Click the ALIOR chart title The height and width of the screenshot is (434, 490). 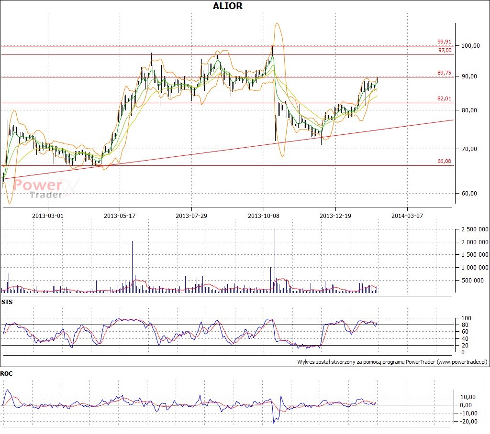point(227,6)
